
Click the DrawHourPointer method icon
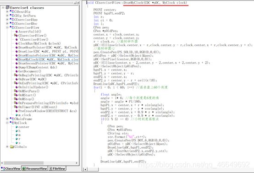tap(17, 48)
